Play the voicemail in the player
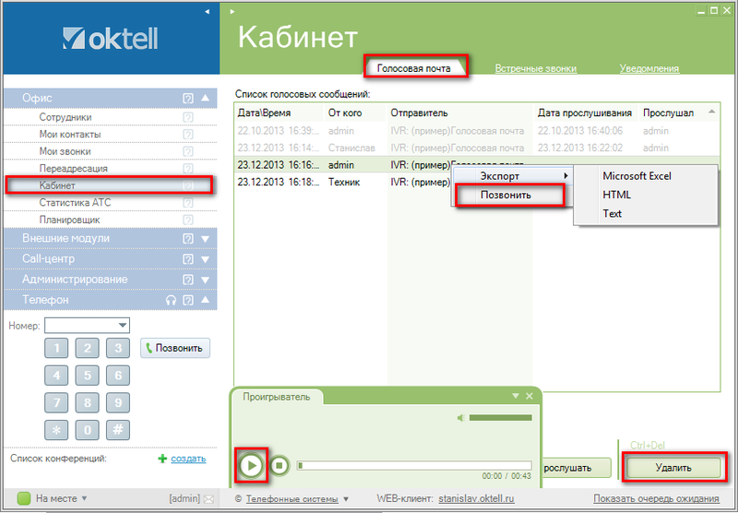This screenshot has height=513, width=738. point(250,465)
